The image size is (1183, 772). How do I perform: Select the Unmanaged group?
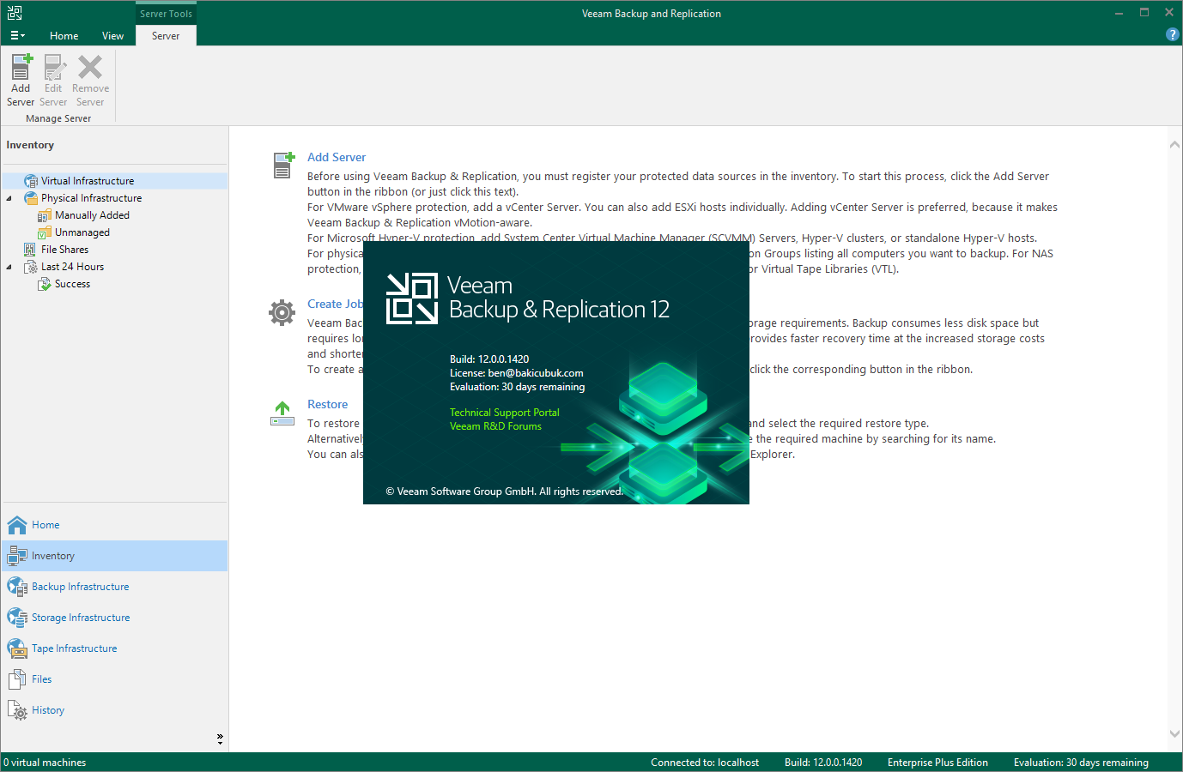click(82, 232)
